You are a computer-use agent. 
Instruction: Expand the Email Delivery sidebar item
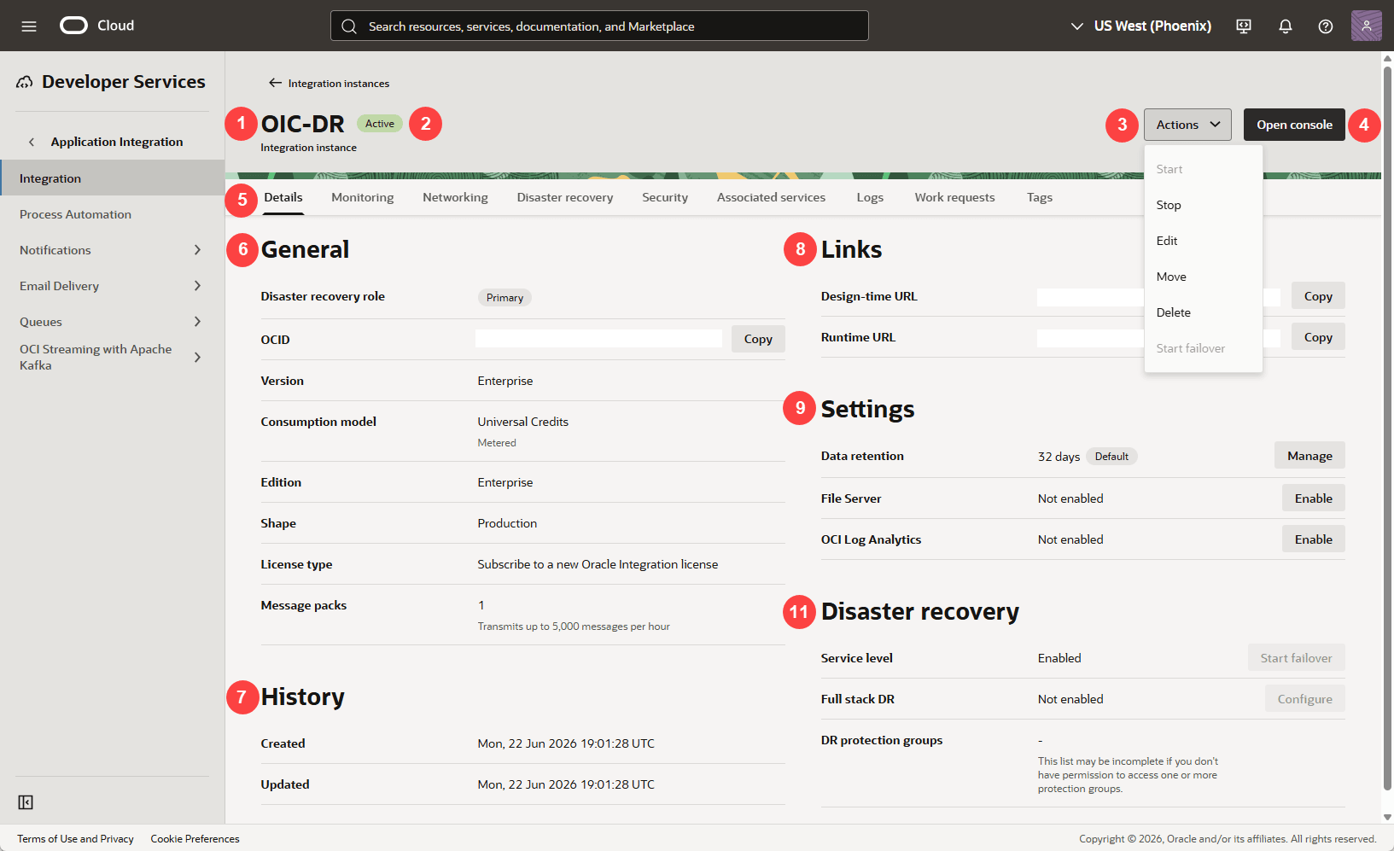(197, 286)
